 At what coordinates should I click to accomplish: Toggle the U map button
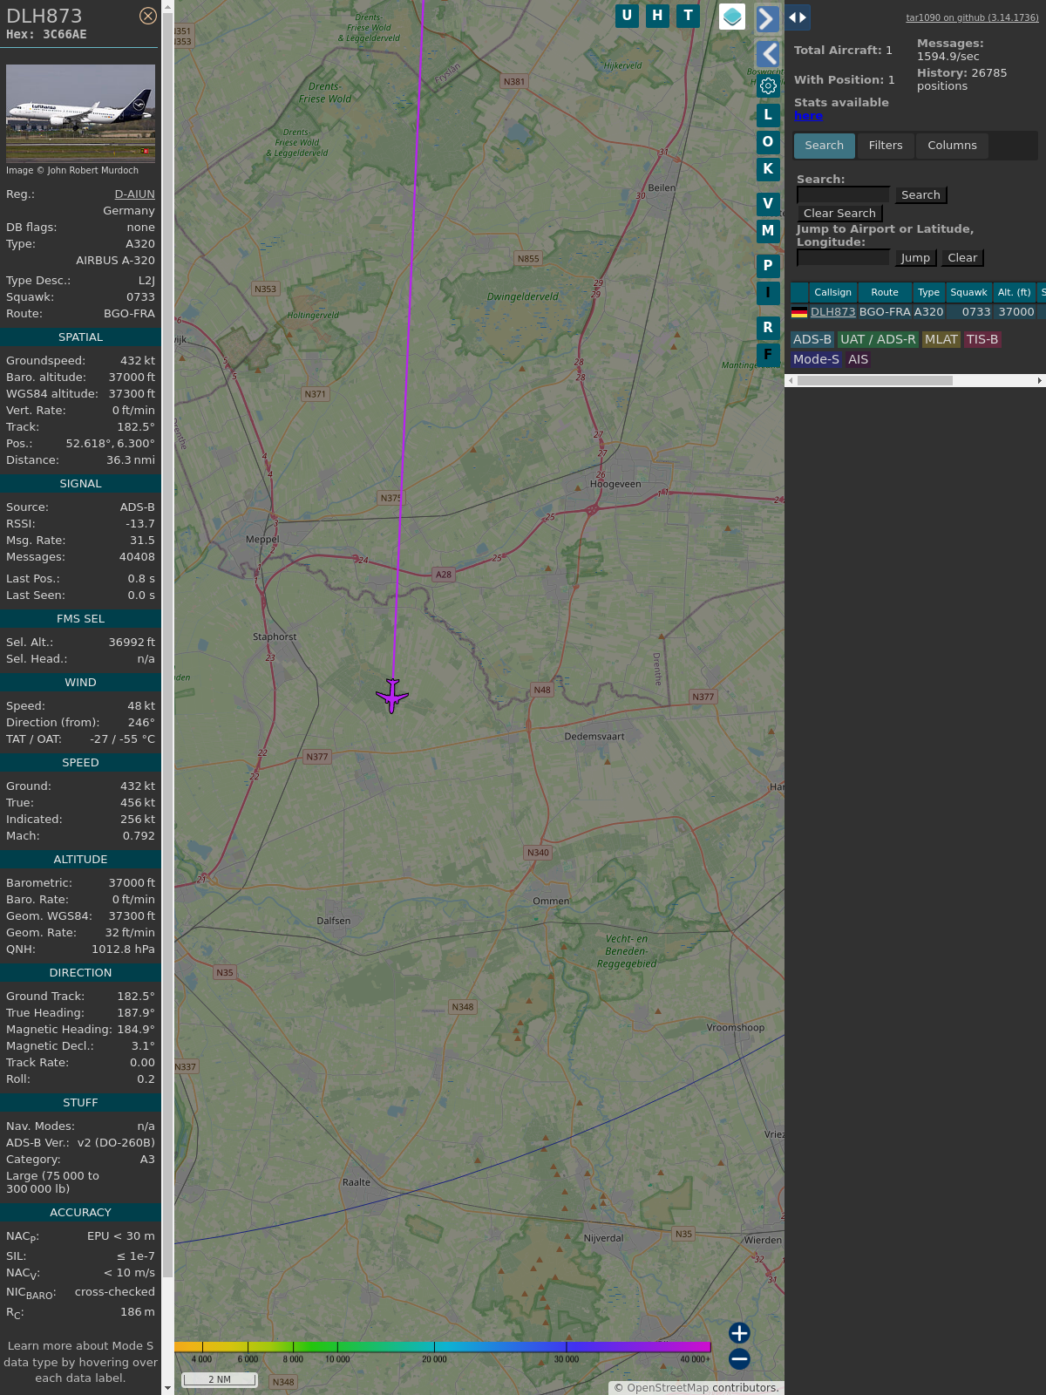click(627, 16)
